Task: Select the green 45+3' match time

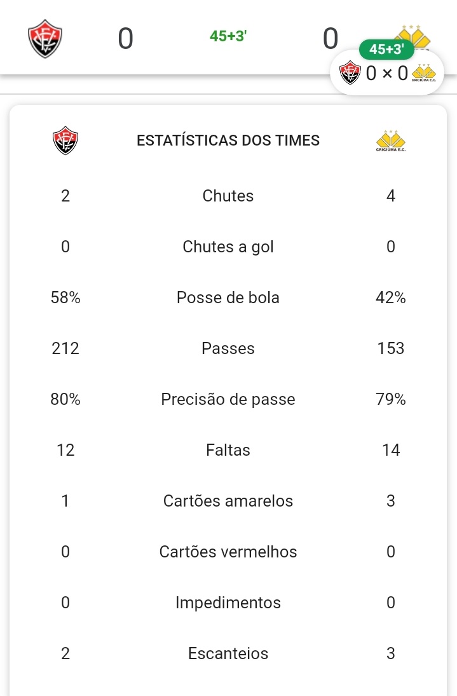Action: (228, 36)
